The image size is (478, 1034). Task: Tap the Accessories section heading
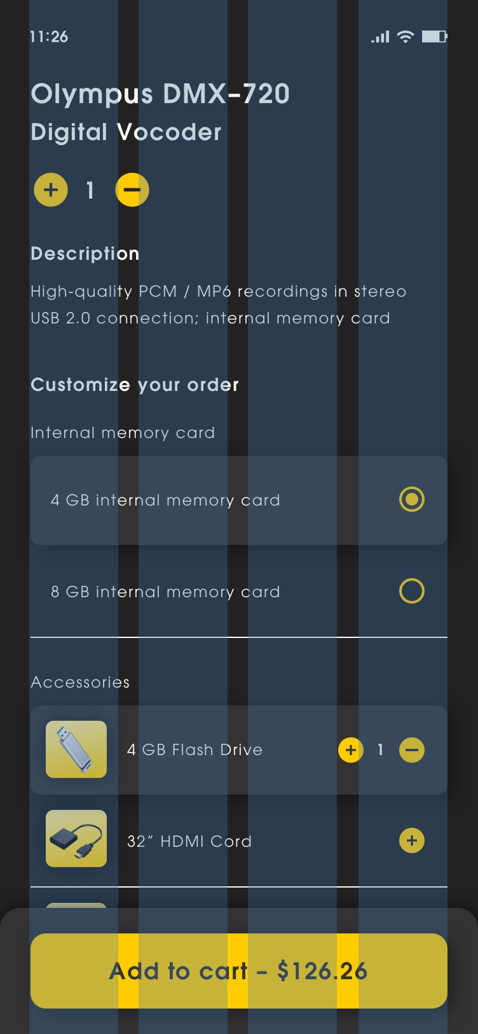pos(80,683)
